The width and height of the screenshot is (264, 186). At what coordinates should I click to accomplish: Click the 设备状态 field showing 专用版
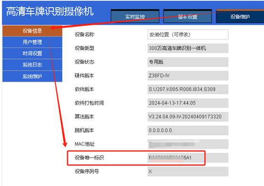[x=188, y=62]
